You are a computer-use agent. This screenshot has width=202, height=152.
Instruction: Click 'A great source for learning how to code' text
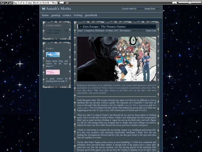point(57,80)
